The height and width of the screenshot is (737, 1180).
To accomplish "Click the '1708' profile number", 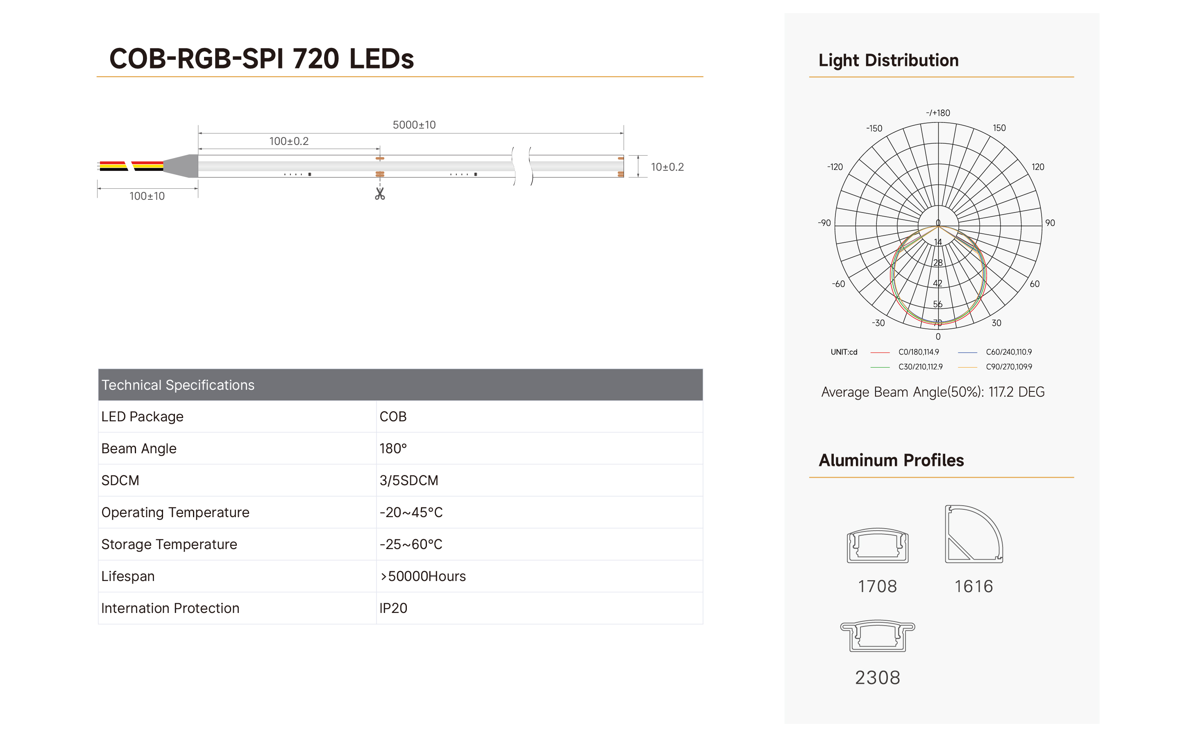I will (x=877, y=586).
